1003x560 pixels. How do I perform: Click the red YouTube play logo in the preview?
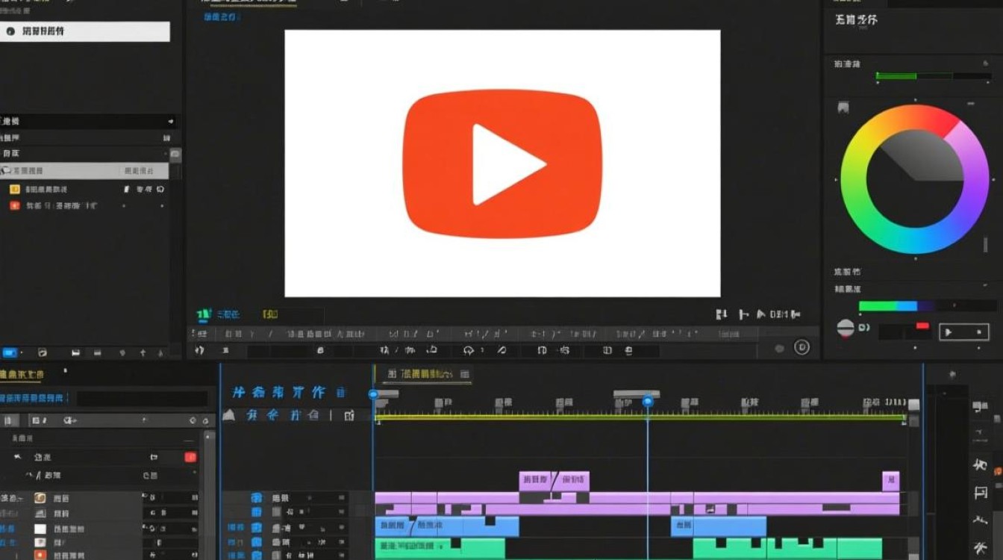pyautogui.click(x=502, y=164)
